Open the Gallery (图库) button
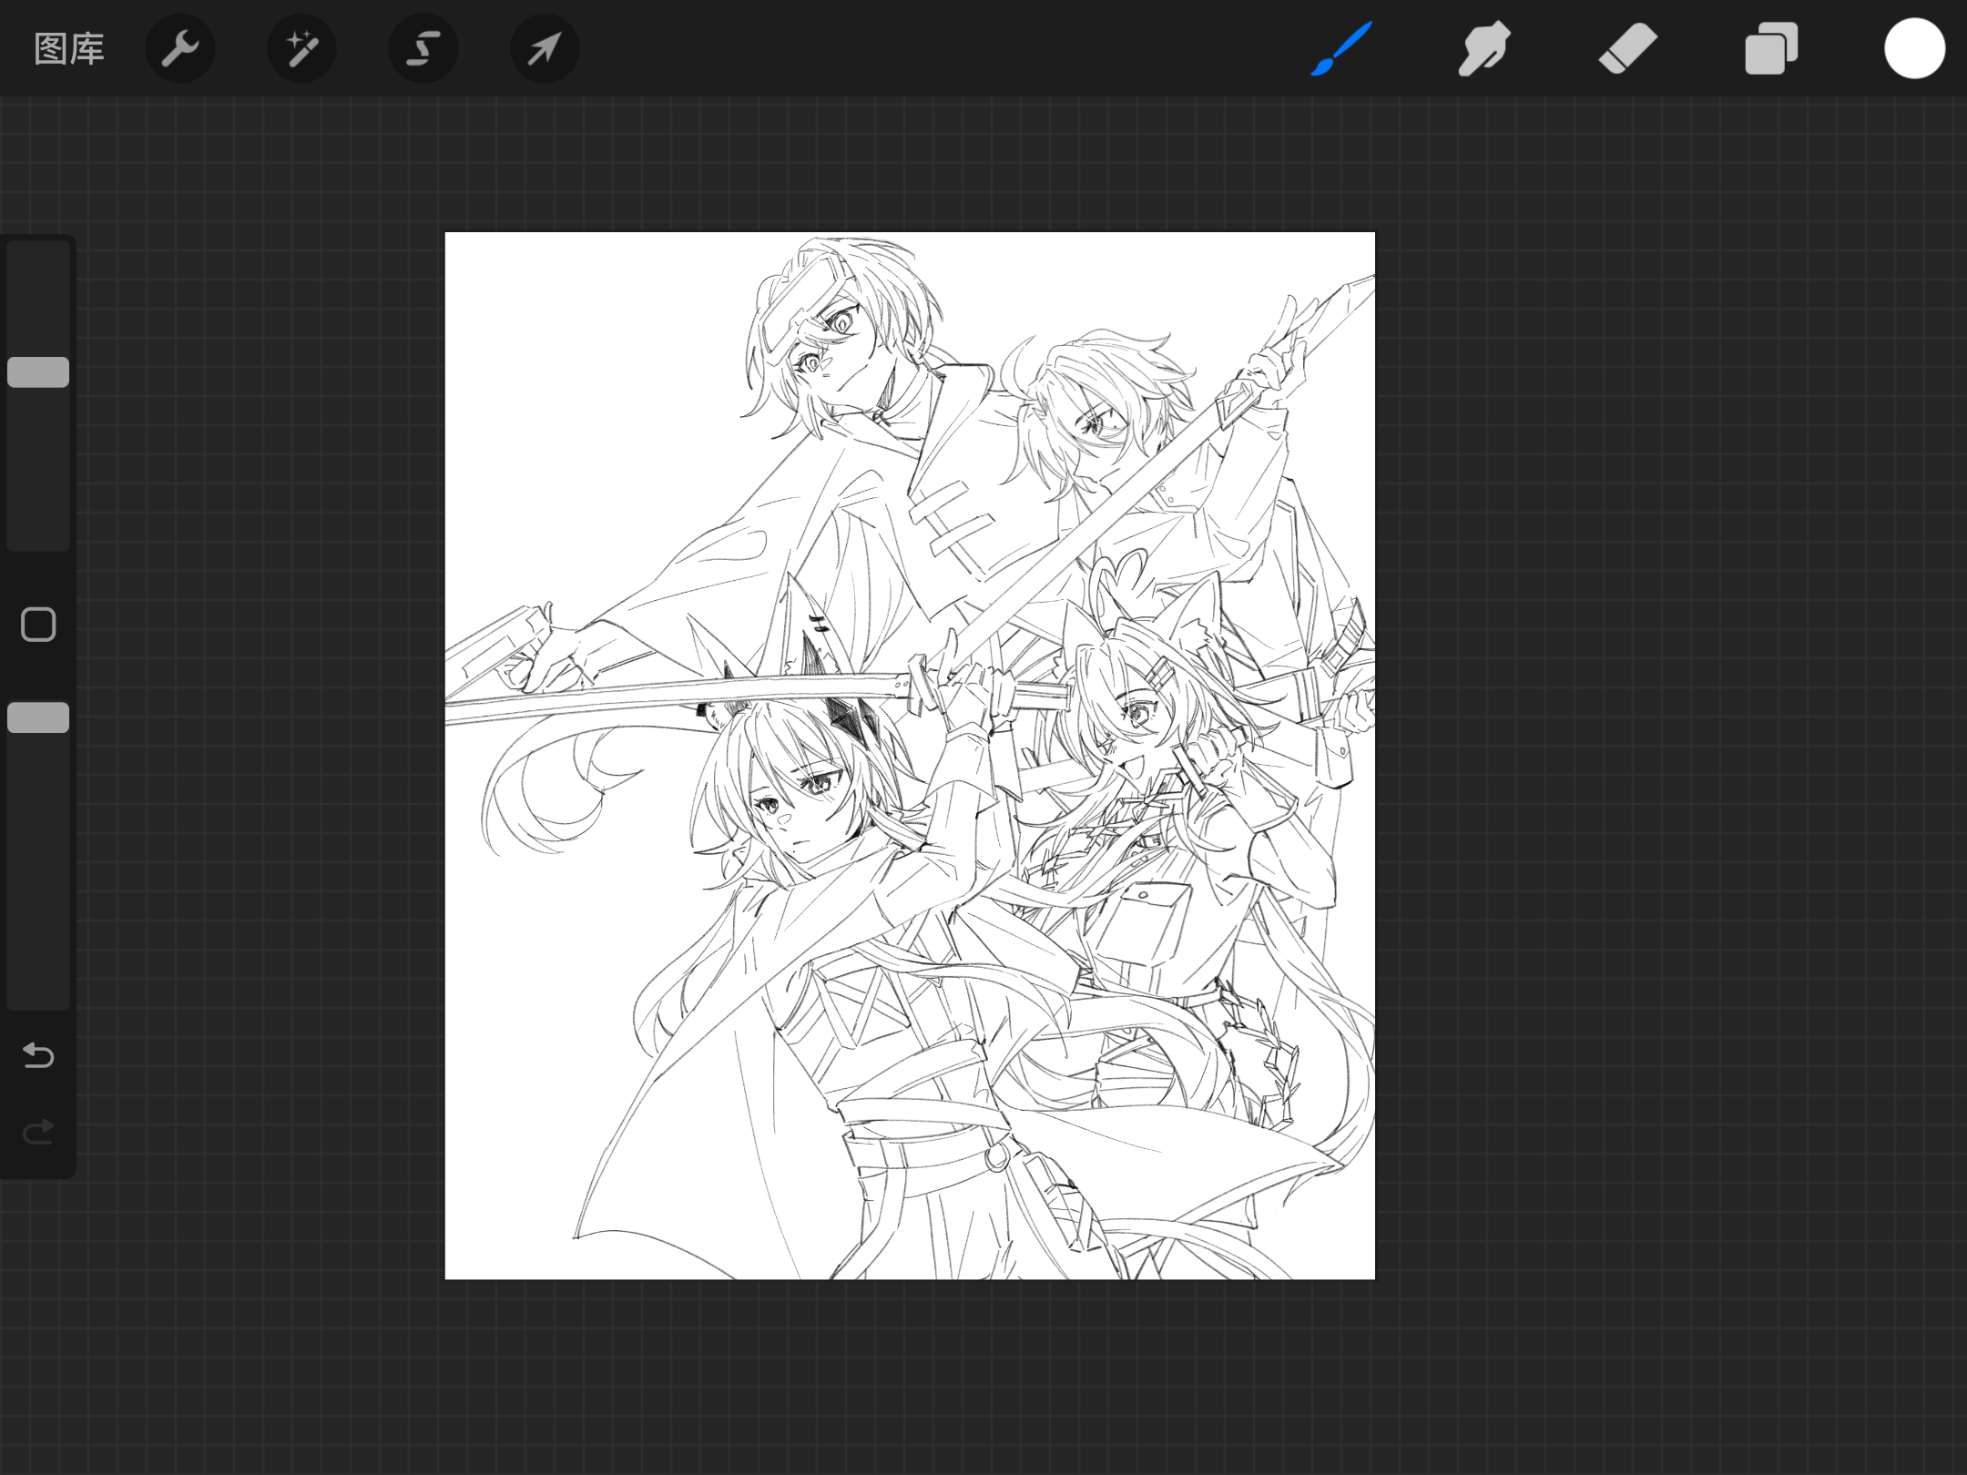This screenshot has height=1475, width=1967. tap(69, 49)
